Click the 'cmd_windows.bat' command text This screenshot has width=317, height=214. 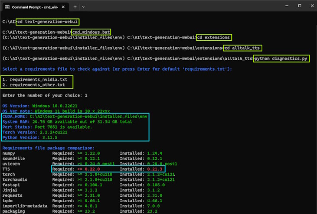click(91, 32)
